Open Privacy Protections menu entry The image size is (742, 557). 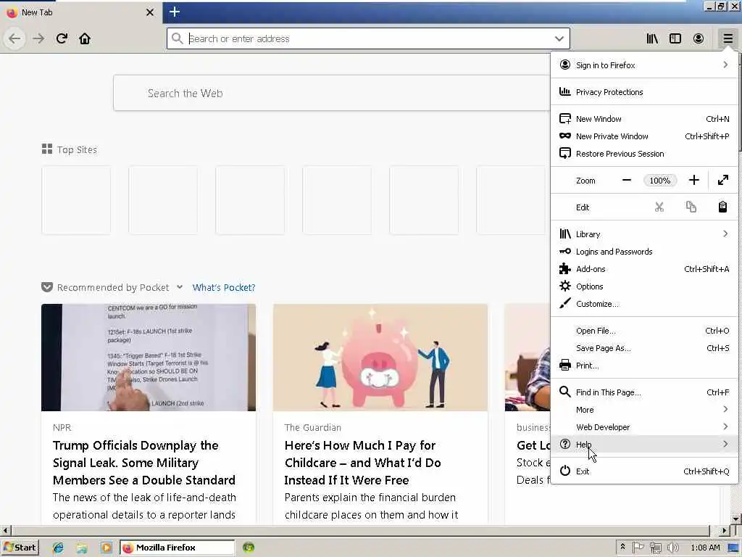(x=644, y=92)
